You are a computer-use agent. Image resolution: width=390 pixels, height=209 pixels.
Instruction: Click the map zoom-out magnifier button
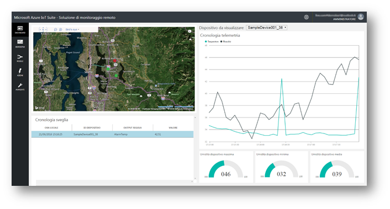click(x=55, y=29)
